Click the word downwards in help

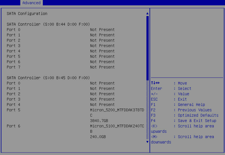(161, 142)
